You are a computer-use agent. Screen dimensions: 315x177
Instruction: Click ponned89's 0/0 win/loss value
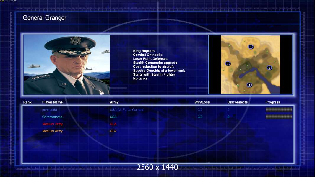click(200, 110)
